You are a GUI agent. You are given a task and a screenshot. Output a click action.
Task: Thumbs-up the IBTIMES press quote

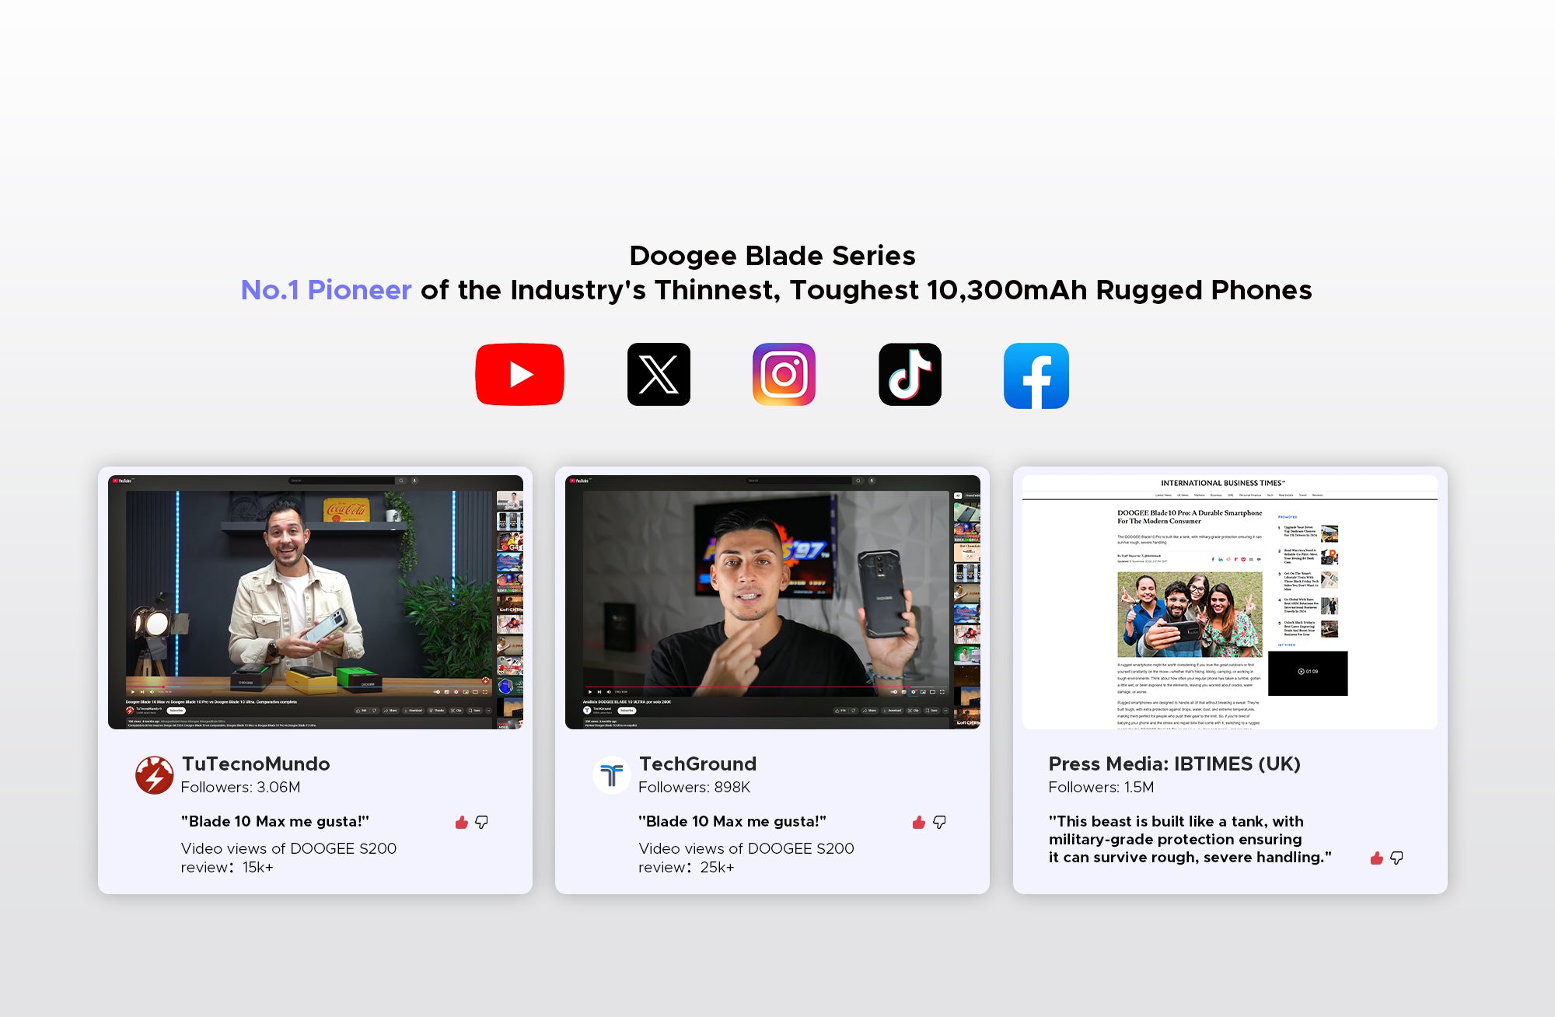tap(1376, 858)
